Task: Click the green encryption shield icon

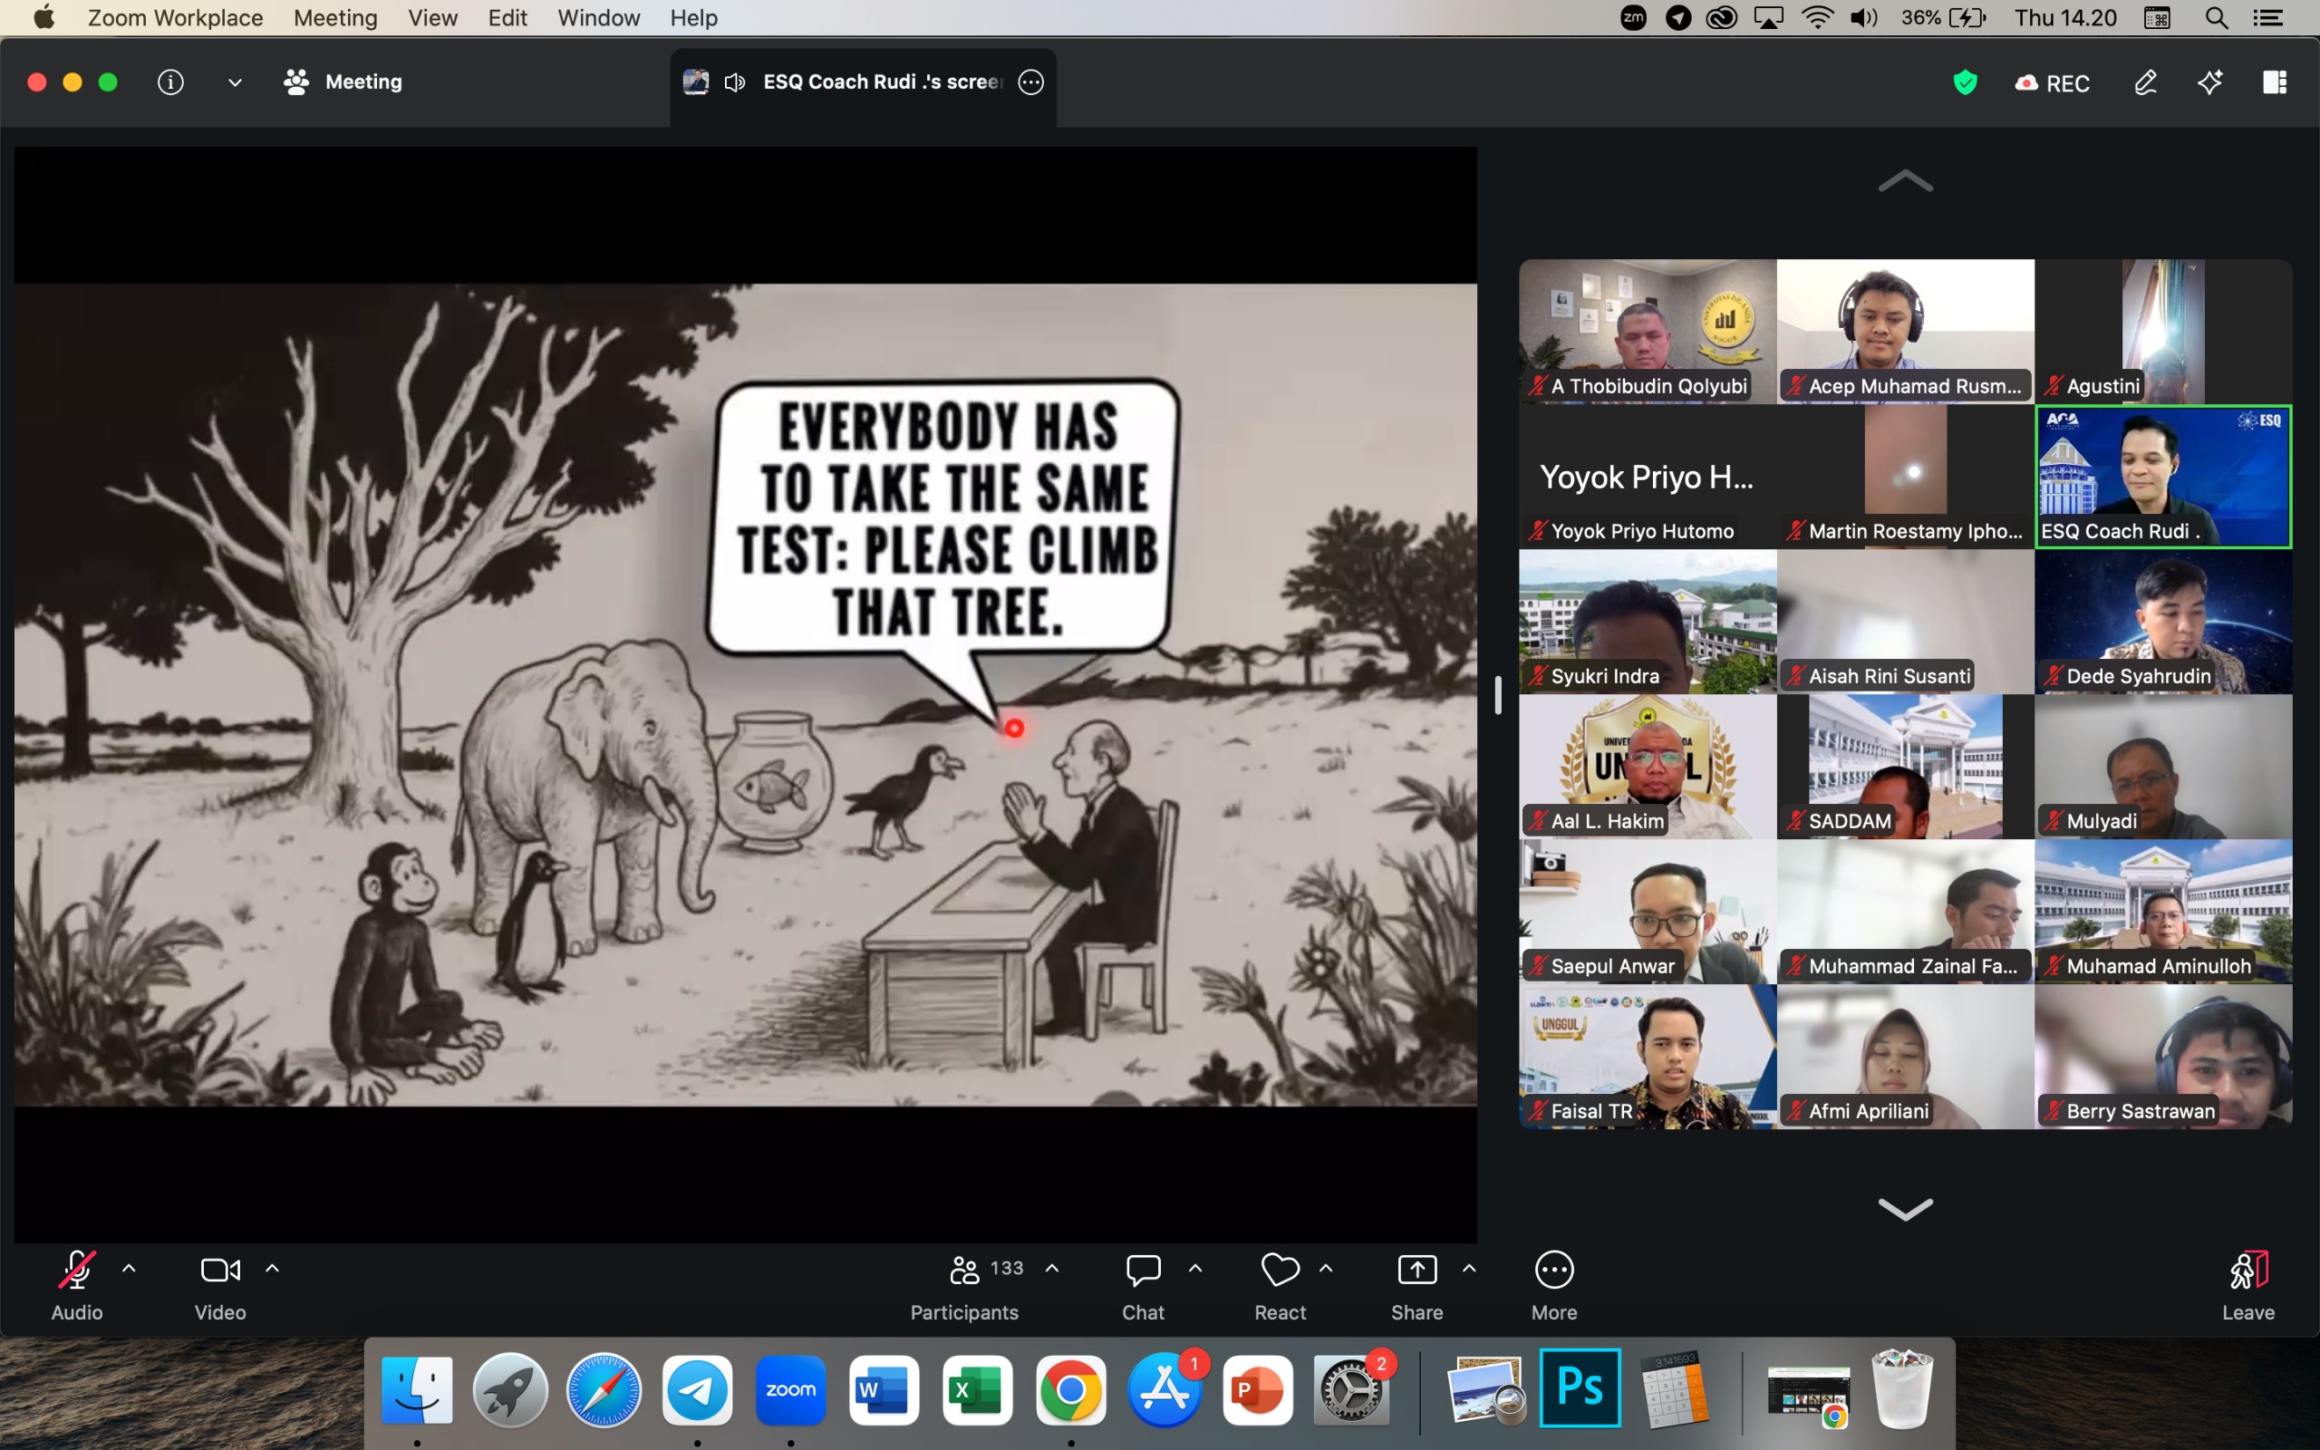Action: point(1966,82)
